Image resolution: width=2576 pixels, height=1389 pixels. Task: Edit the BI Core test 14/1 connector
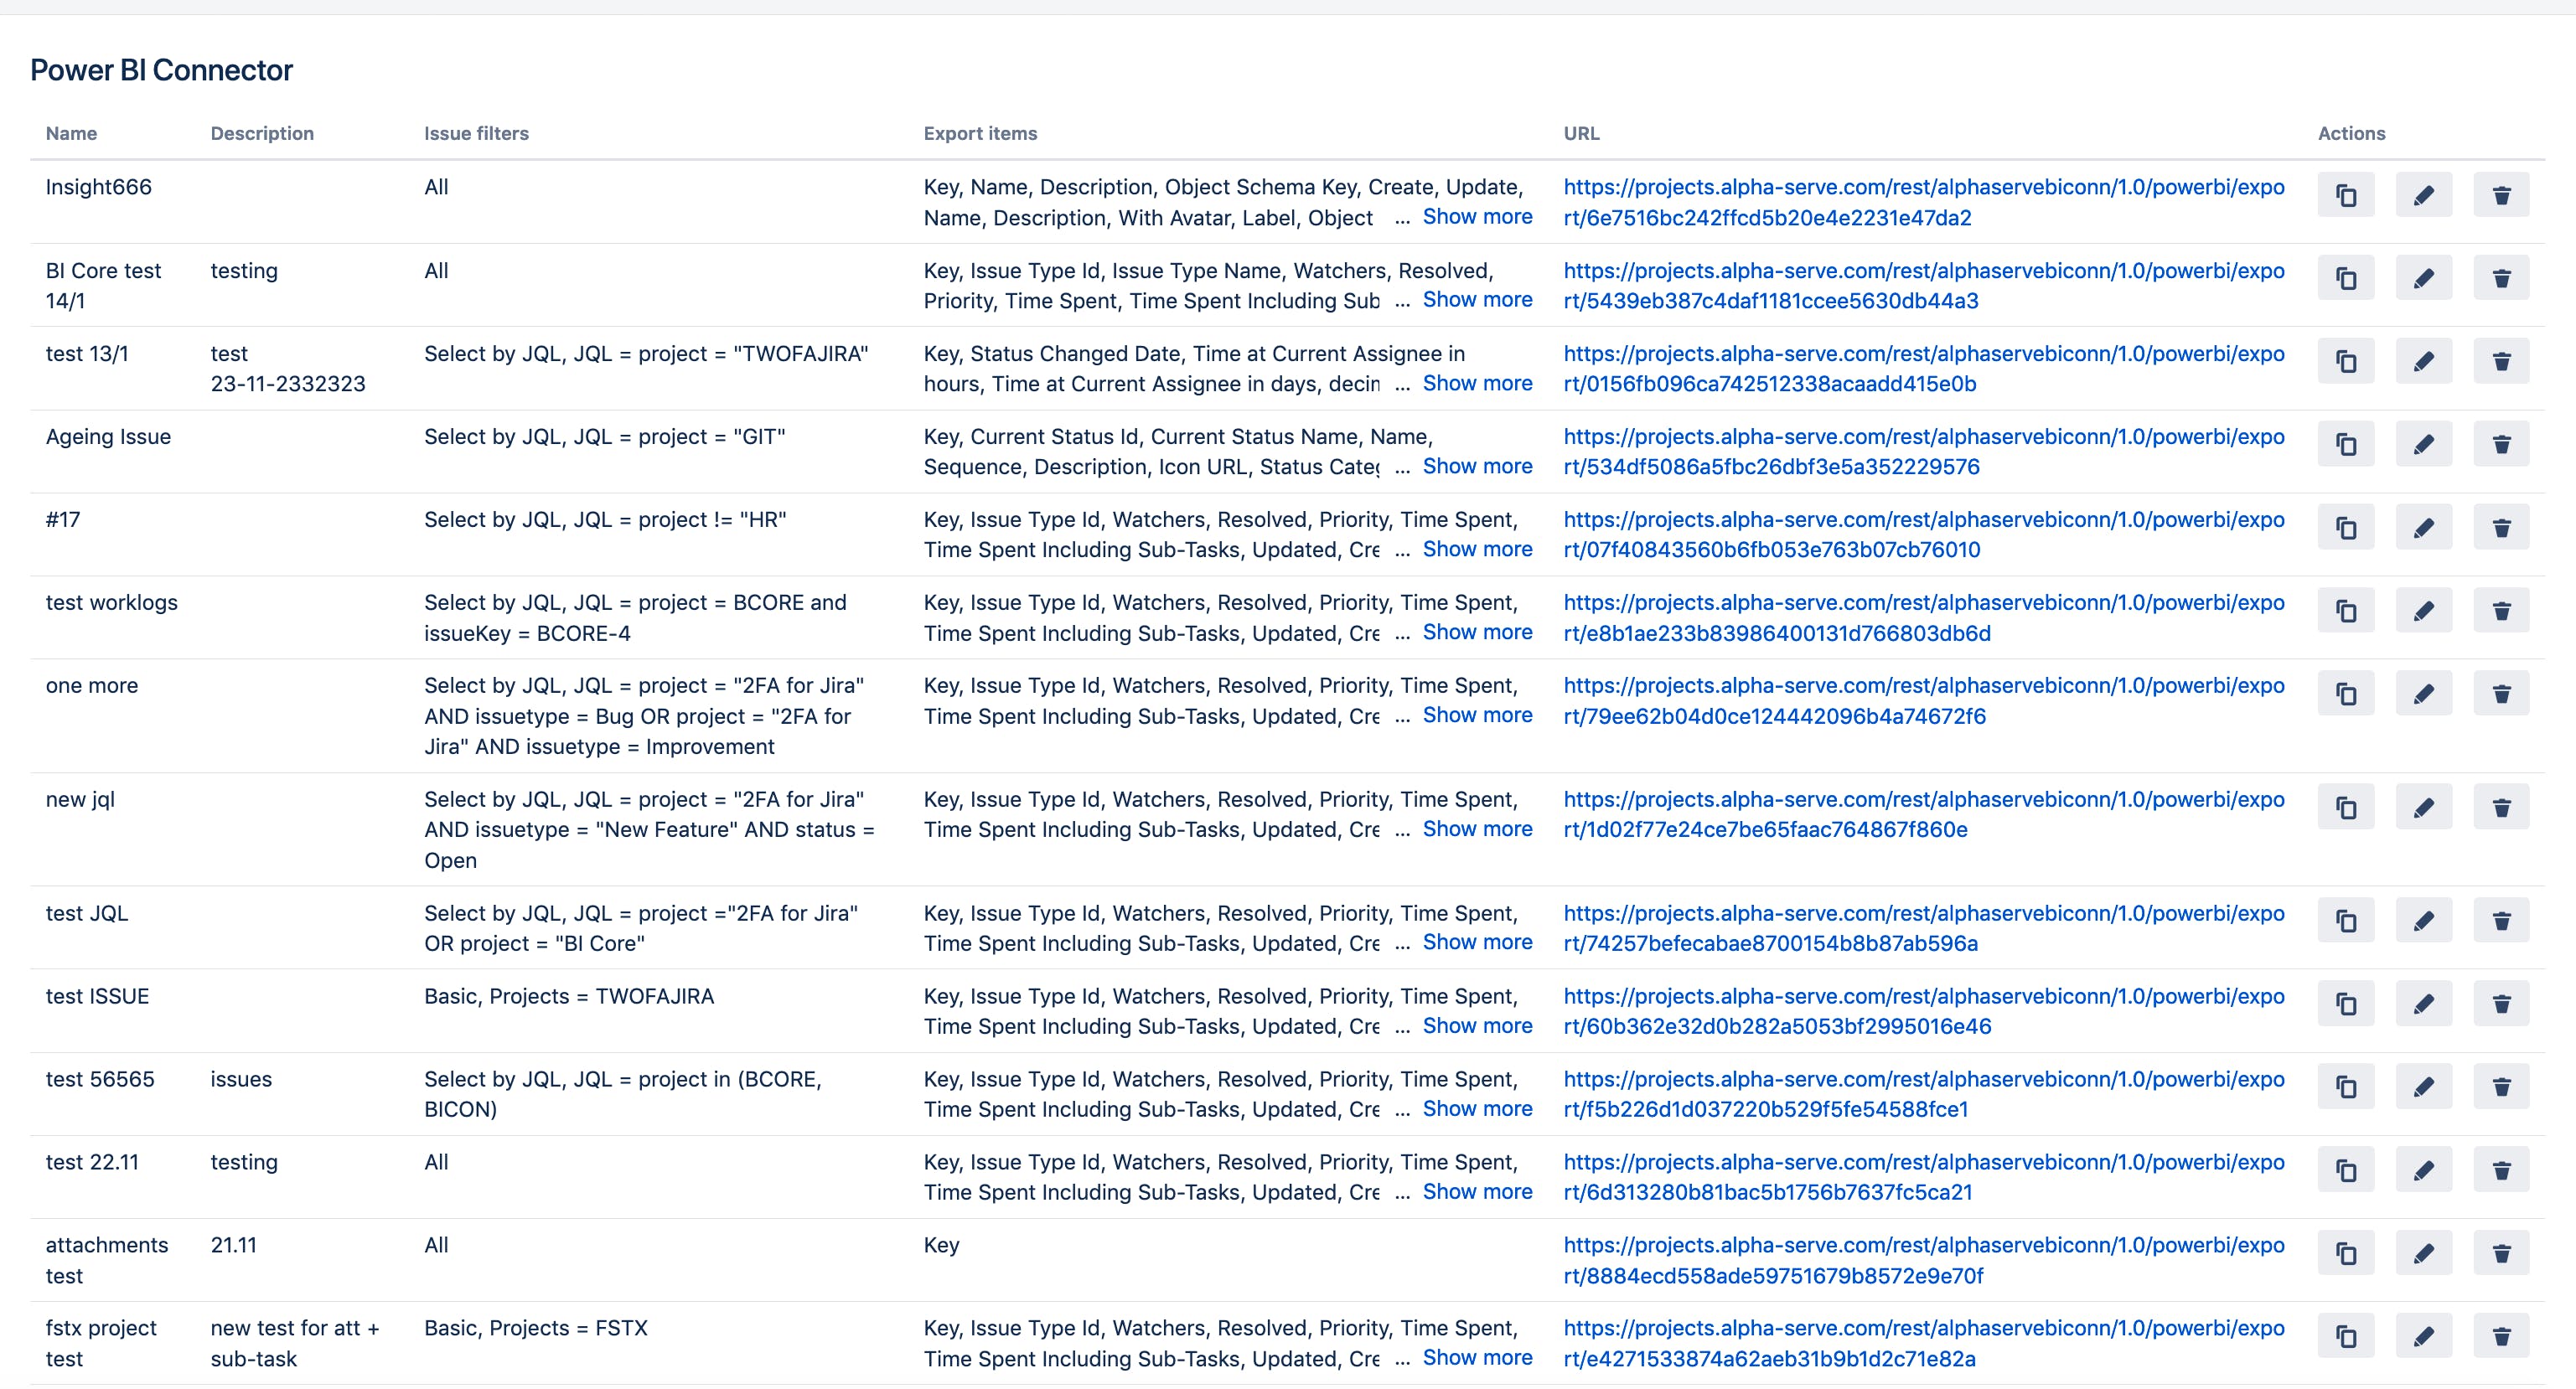[2423, 278]
